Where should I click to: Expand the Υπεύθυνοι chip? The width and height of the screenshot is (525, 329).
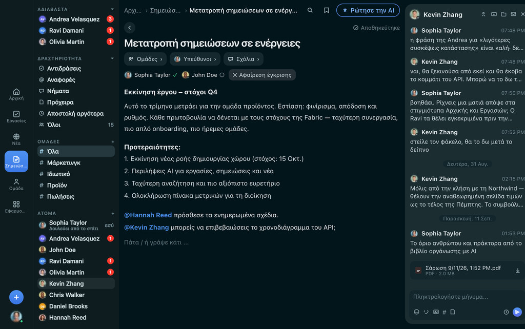point(195,59)
